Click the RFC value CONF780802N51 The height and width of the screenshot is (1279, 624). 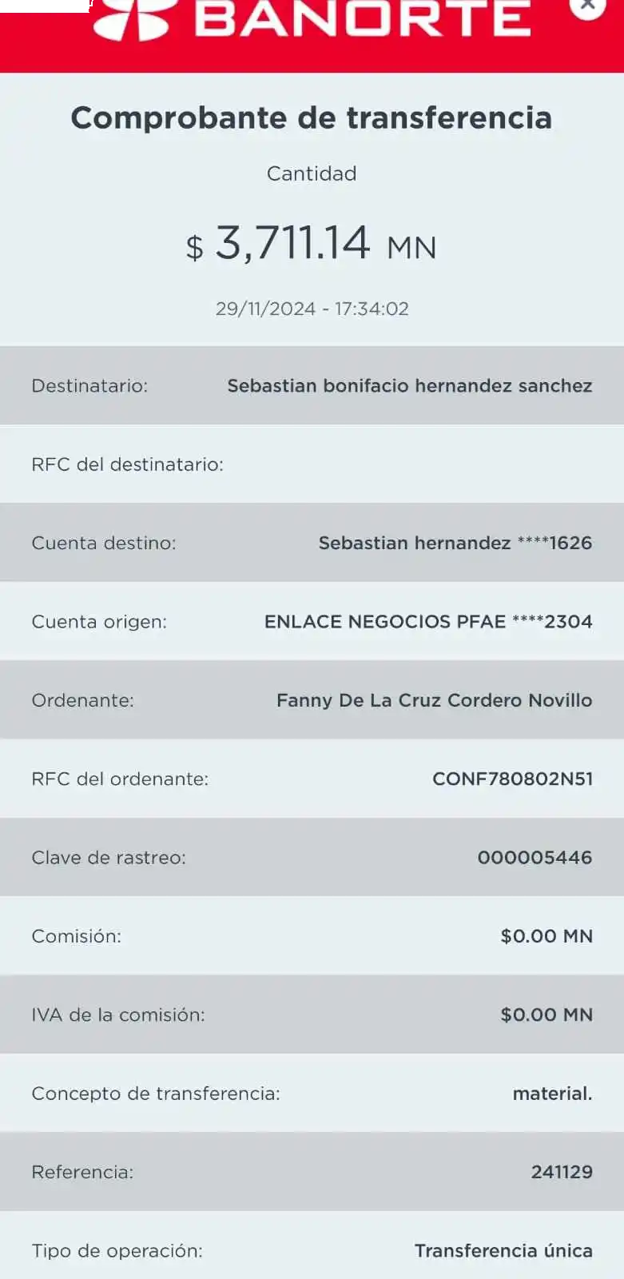coord(512,779)
